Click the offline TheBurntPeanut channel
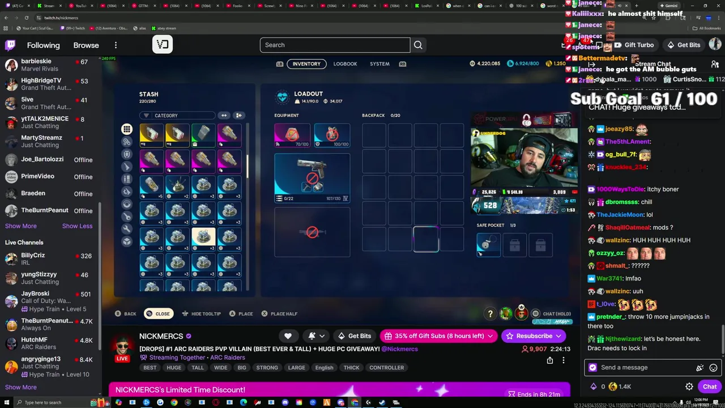 [x=50, y=210]
